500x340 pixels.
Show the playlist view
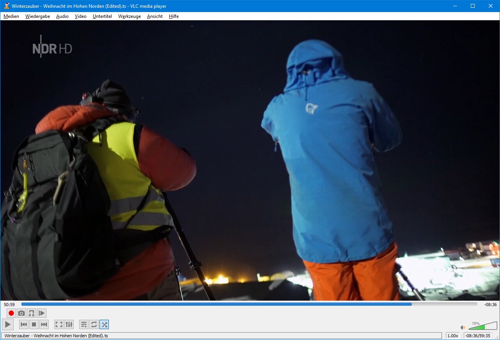click(x=84, y=324)
